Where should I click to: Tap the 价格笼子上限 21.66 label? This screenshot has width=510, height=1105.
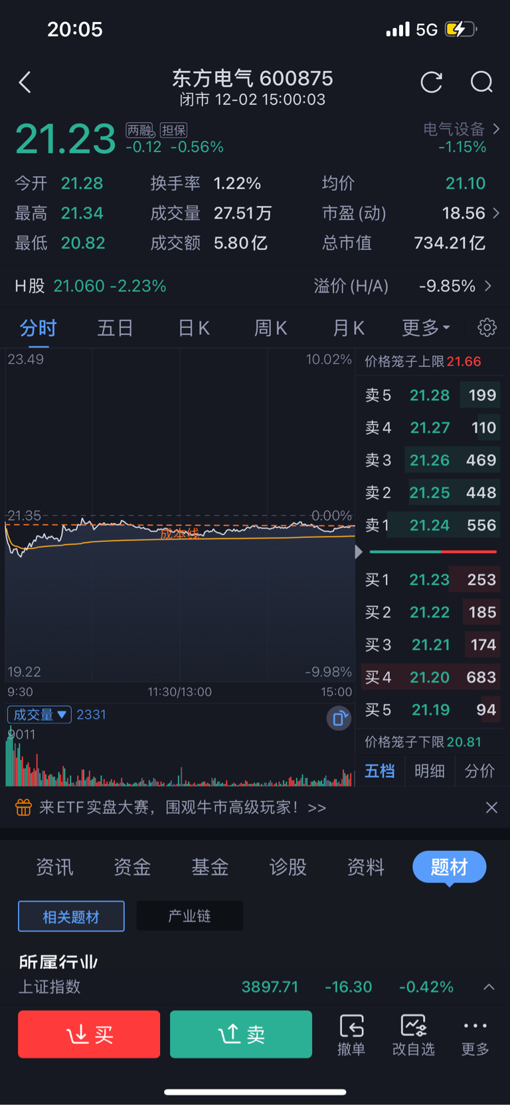tap(423, 362)
